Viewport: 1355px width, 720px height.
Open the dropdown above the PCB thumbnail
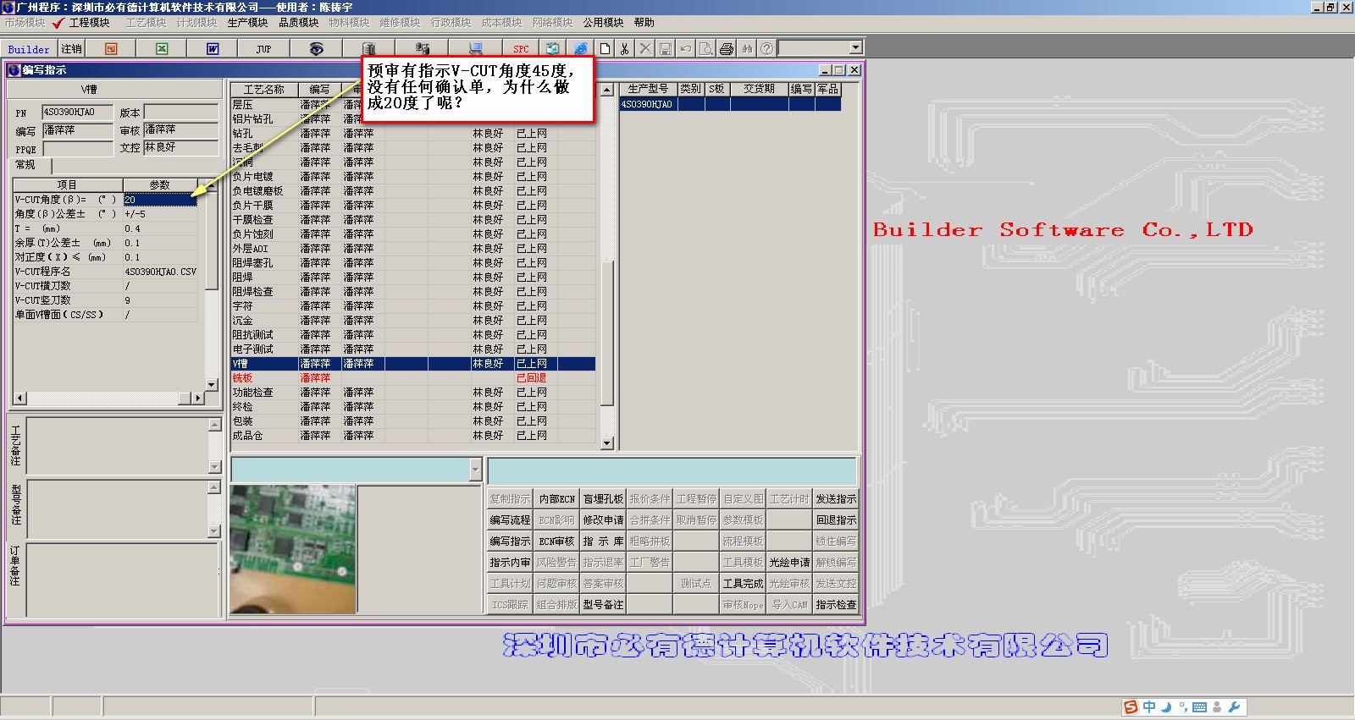pos(475,470)
